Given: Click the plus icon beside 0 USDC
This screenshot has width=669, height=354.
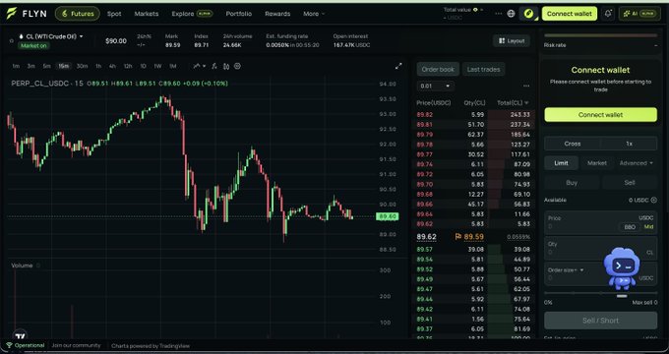Looking at the screenshot, I should click(x=653, y=200).
